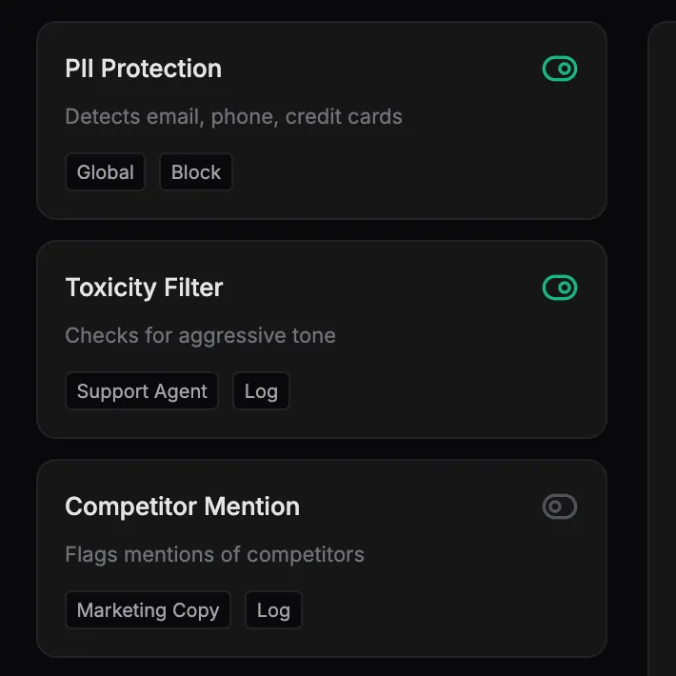Disable the PII Protection toggle
The height and width of the screenshot is (676, 676).
pos(560,69)
